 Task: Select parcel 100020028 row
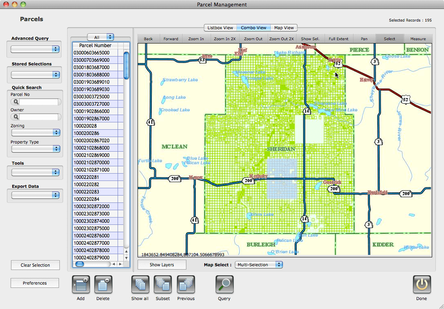(98, 126)
